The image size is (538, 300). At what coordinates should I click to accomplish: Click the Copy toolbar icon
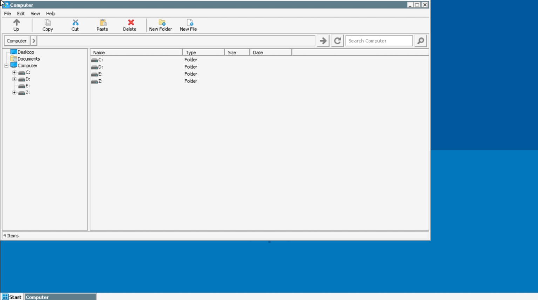pos(48,23)
